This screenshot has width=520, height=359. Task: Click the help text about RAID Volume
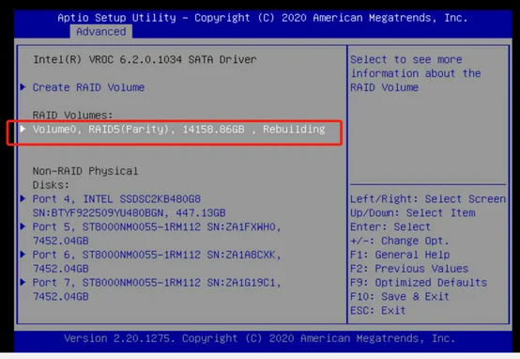(x=416, y=73)
